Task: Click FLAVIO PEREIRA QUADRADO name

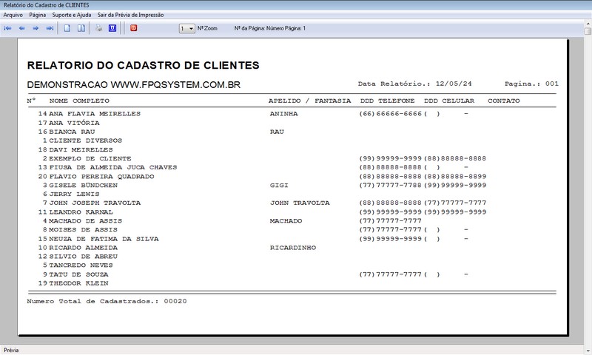Action: click(x=101, y=176)
